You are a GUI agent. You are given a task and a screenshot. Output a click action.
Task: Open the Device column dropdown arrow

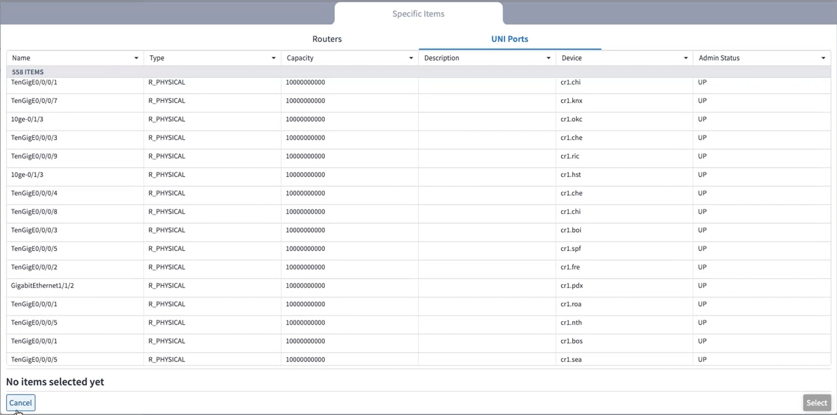(x=686, y=58)
